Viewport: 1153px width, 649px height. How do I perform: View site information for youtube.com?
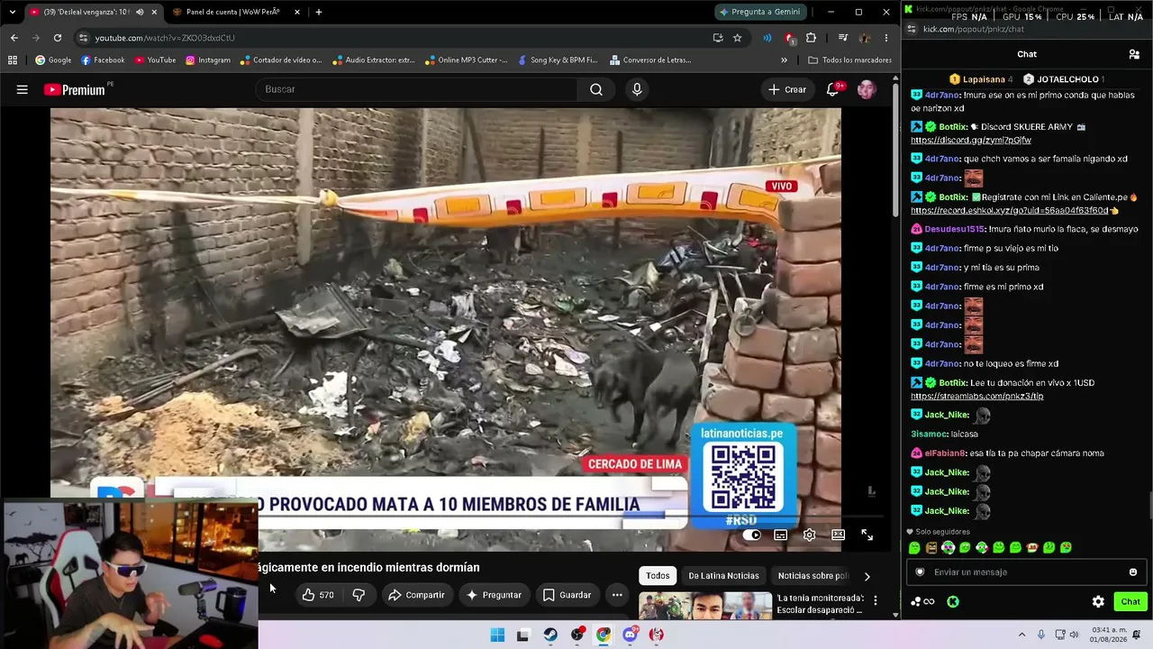(x=83, y=38)
